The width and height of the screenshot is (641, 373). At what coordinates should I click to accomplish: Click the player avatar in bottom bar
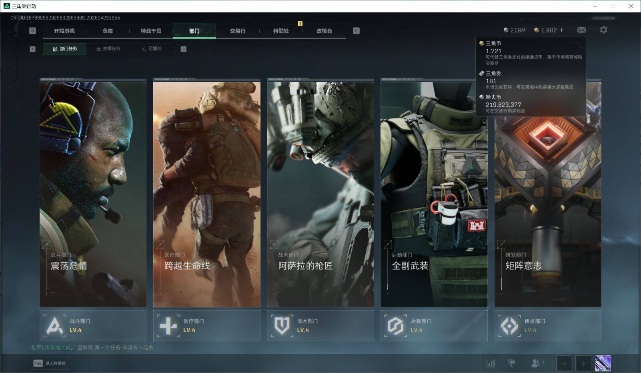(603, 363)
